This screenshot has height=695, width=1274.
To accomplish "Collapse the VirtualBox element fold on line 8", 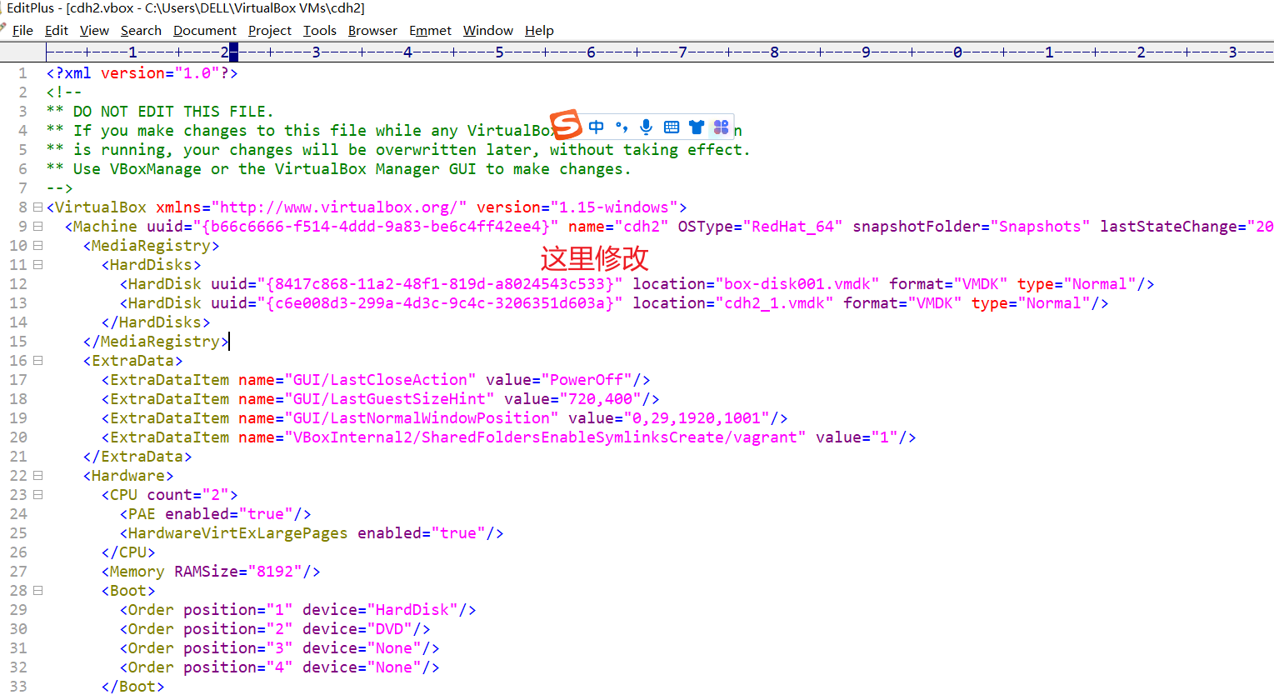I will pos(37,207).
